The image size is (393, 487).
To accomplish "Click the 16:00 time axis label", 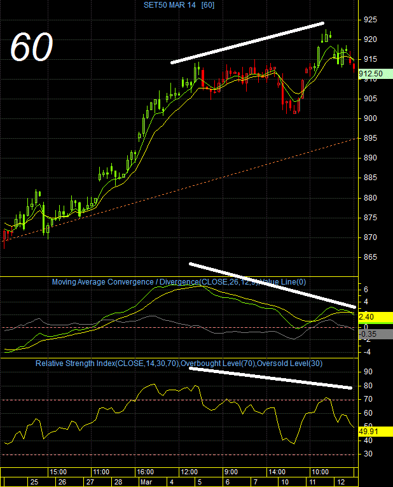I will (145, 472).
